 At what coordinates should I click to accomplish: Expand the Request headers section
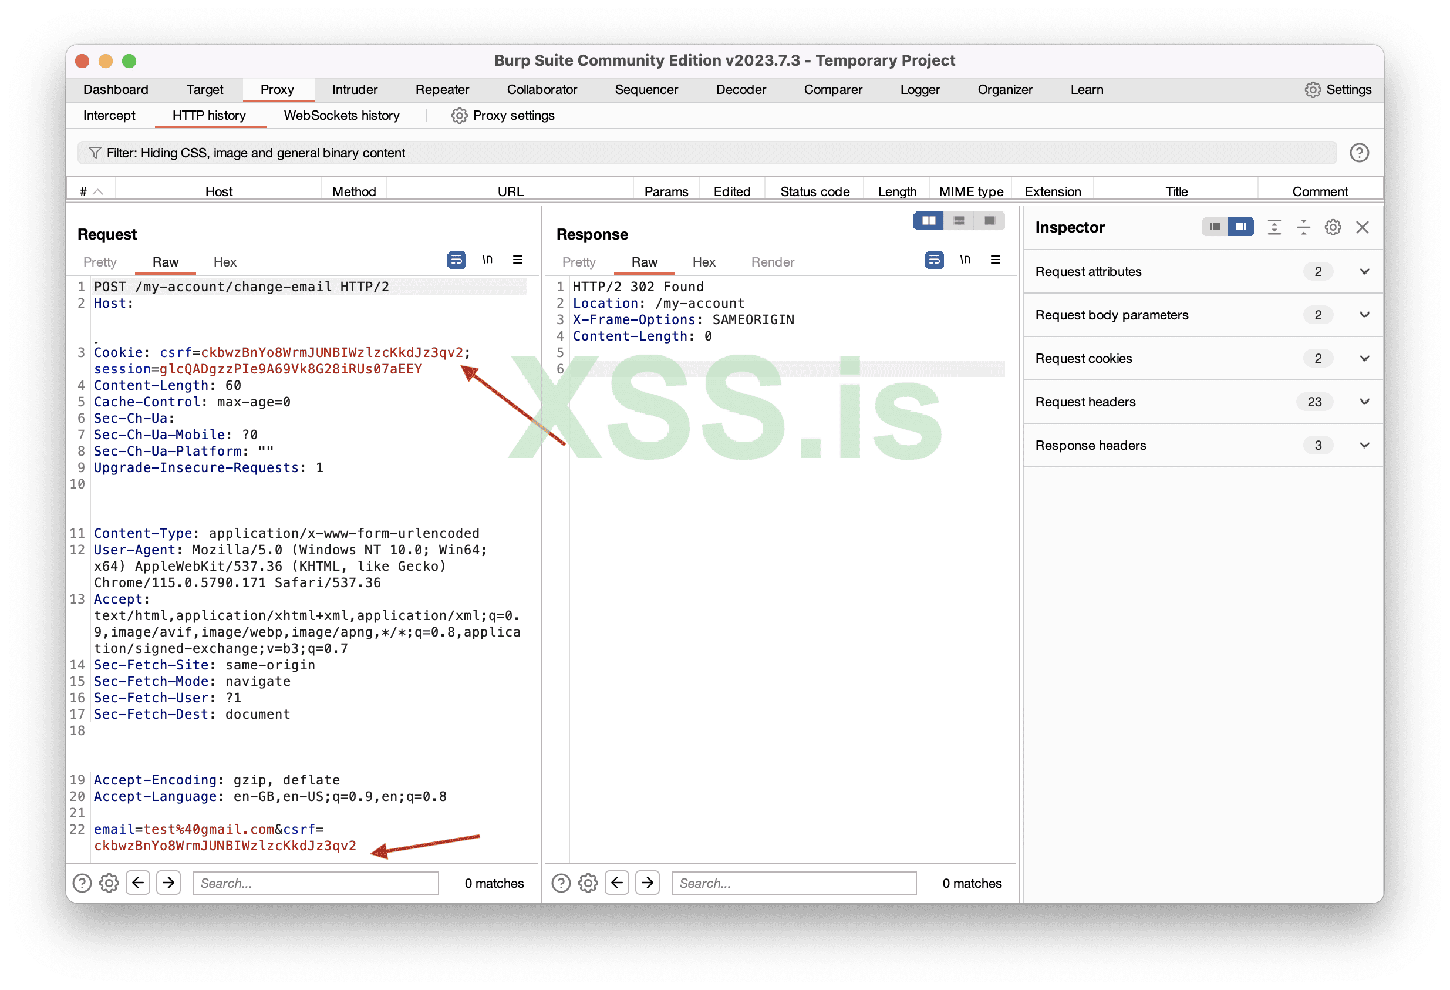pyautogui.click(x=1364, y=402)
